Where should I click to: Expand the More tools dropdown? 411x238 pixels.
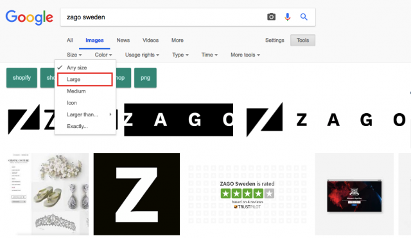pos(245,55)
